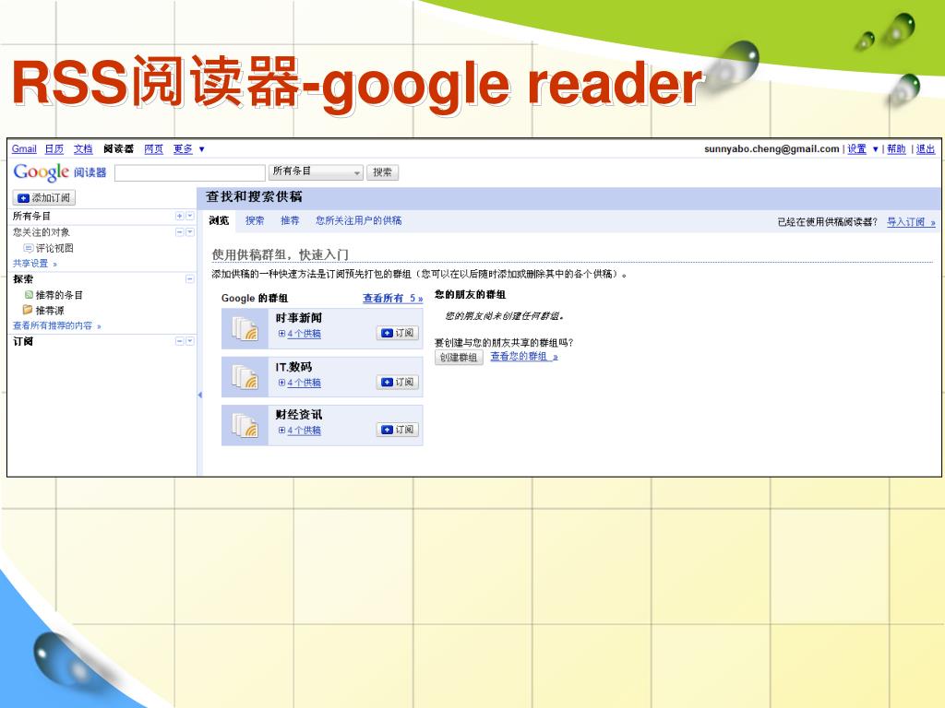Open the 查看您的群组 » link

tap(524, 357)
